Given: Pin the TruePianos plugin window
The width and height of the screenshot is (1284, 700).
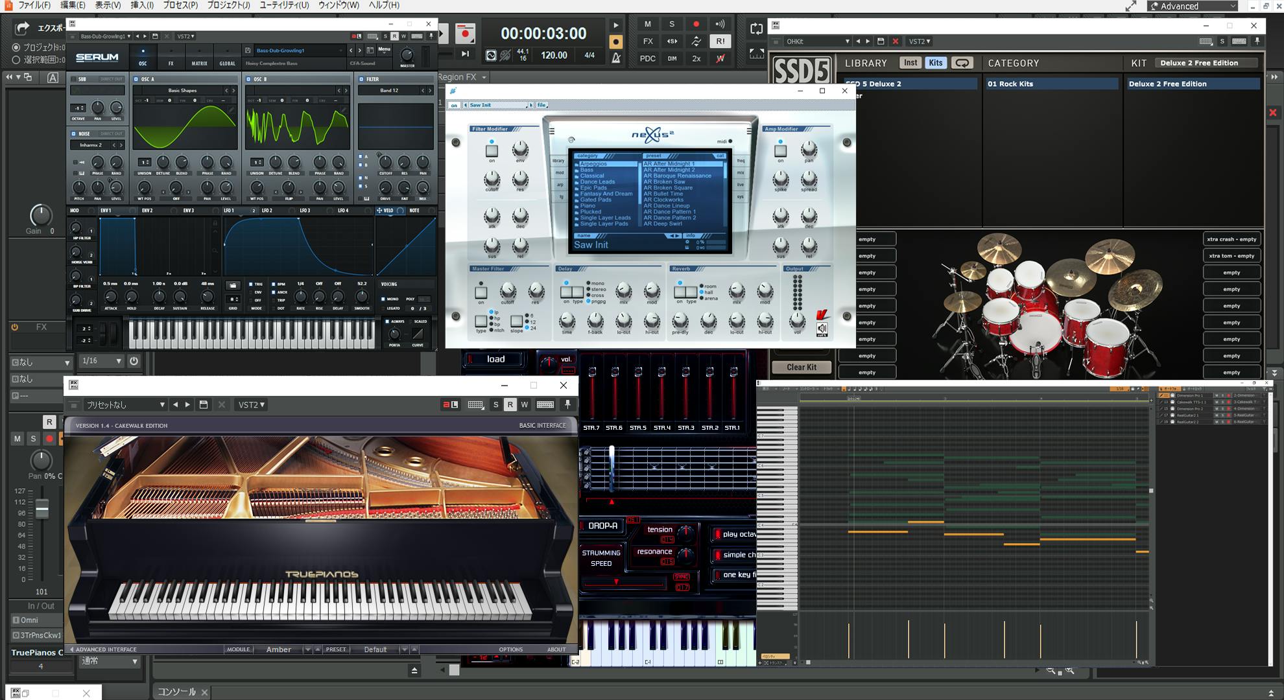Looking at the screenshot, I should 567,404.
